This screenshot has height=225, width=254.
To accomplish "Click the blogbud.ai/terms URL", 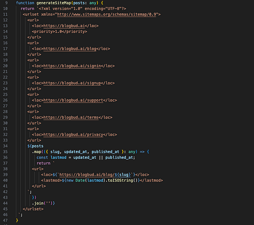I will click(71, 118).
